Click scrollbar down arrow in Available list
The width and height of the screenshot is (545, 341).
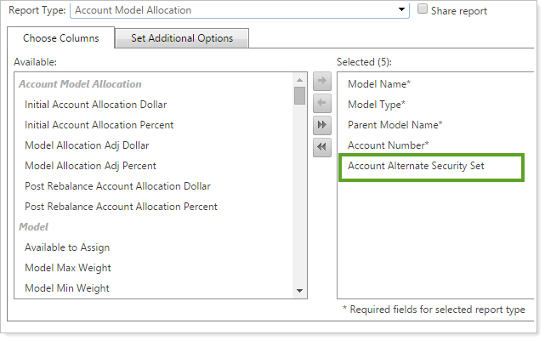pos(299,291)
